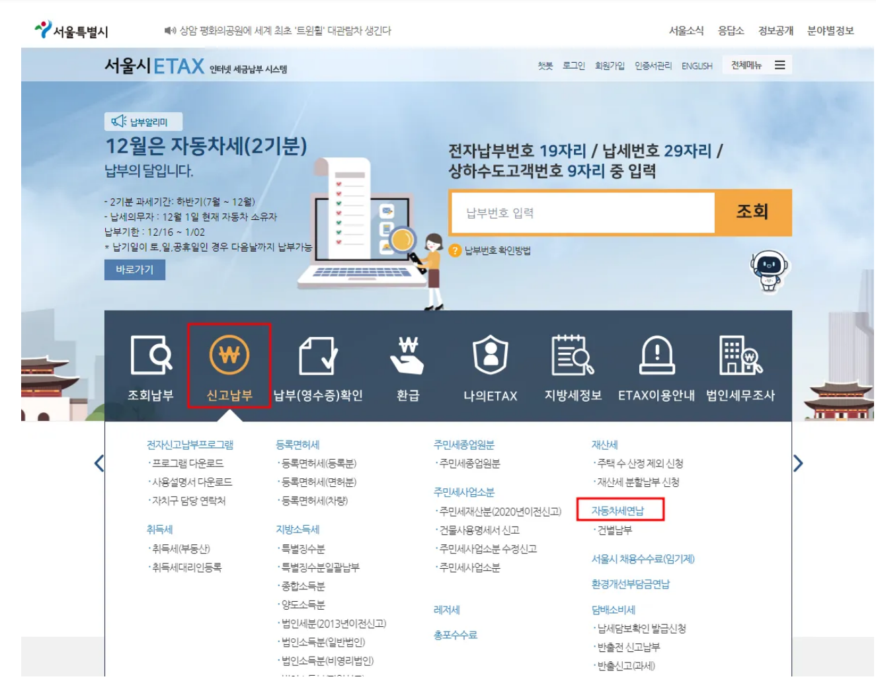This screenshot has width=876, height=691.
Task: Click the 로그인 link
Action: pos(574,65)
